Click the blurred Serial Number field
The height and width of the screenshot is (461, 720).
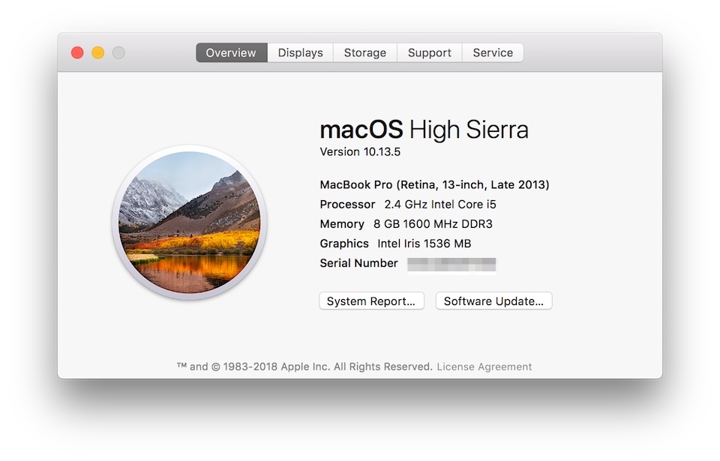[451, 264]
